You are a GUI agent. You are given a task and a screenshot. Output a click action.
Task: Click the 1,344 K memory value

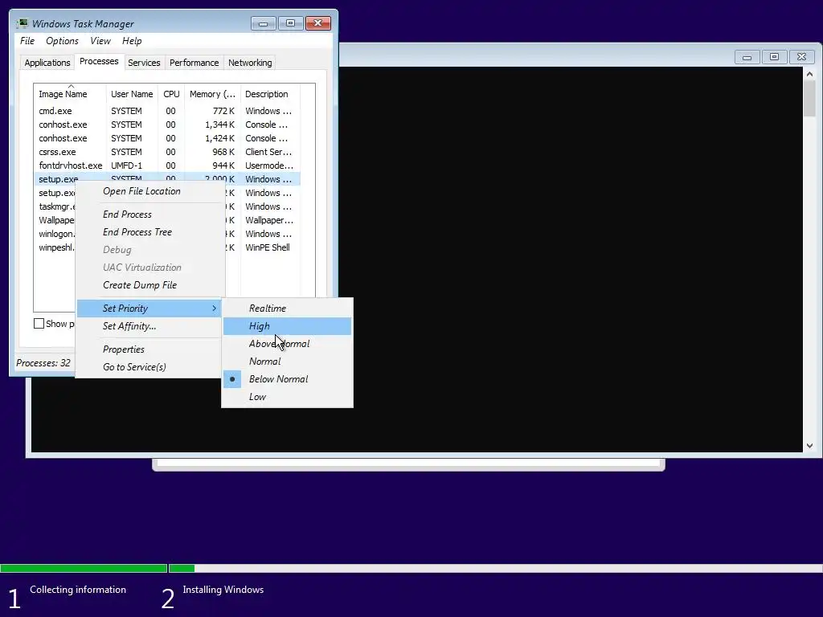220,125
